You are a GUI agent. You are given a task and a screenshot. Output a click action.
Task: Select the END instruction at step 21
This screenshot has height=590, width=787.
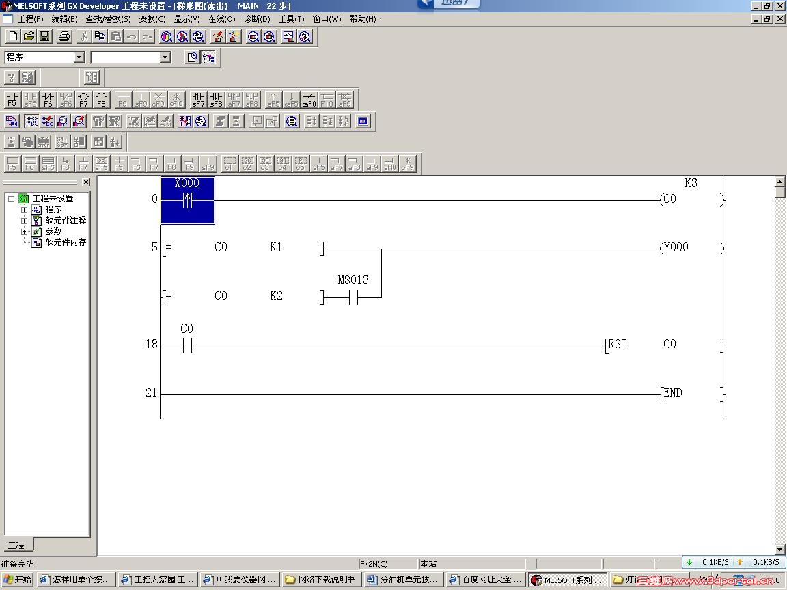coord(693,393)
